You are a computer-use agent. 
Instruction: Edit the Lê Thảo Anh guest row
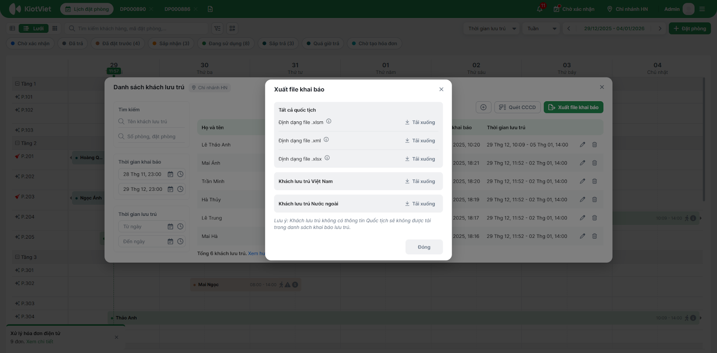click(583, 144)
